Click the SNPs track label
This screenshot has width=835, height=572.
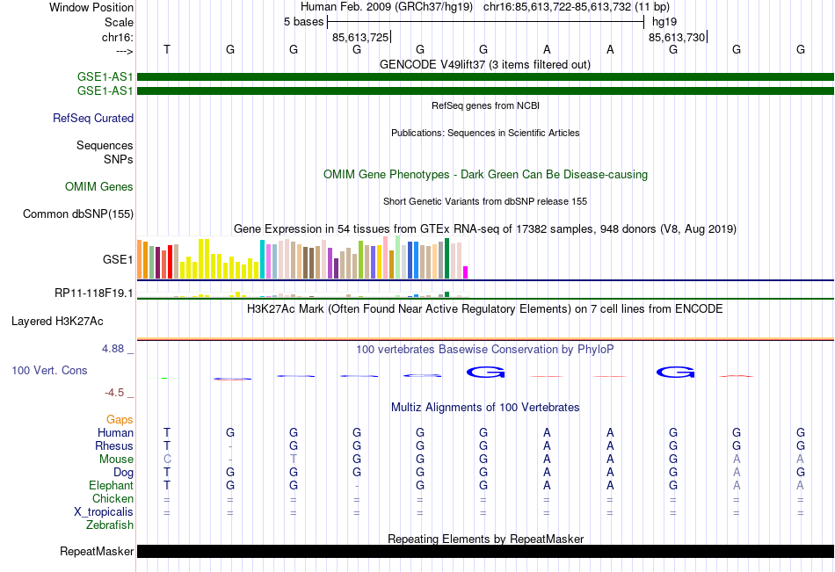coord(119,159)
